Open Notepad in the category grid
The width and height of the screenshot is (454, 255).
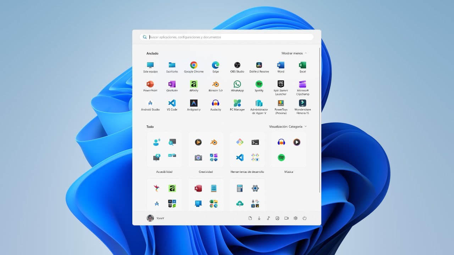pyautogui.click(x=214, y=188)
